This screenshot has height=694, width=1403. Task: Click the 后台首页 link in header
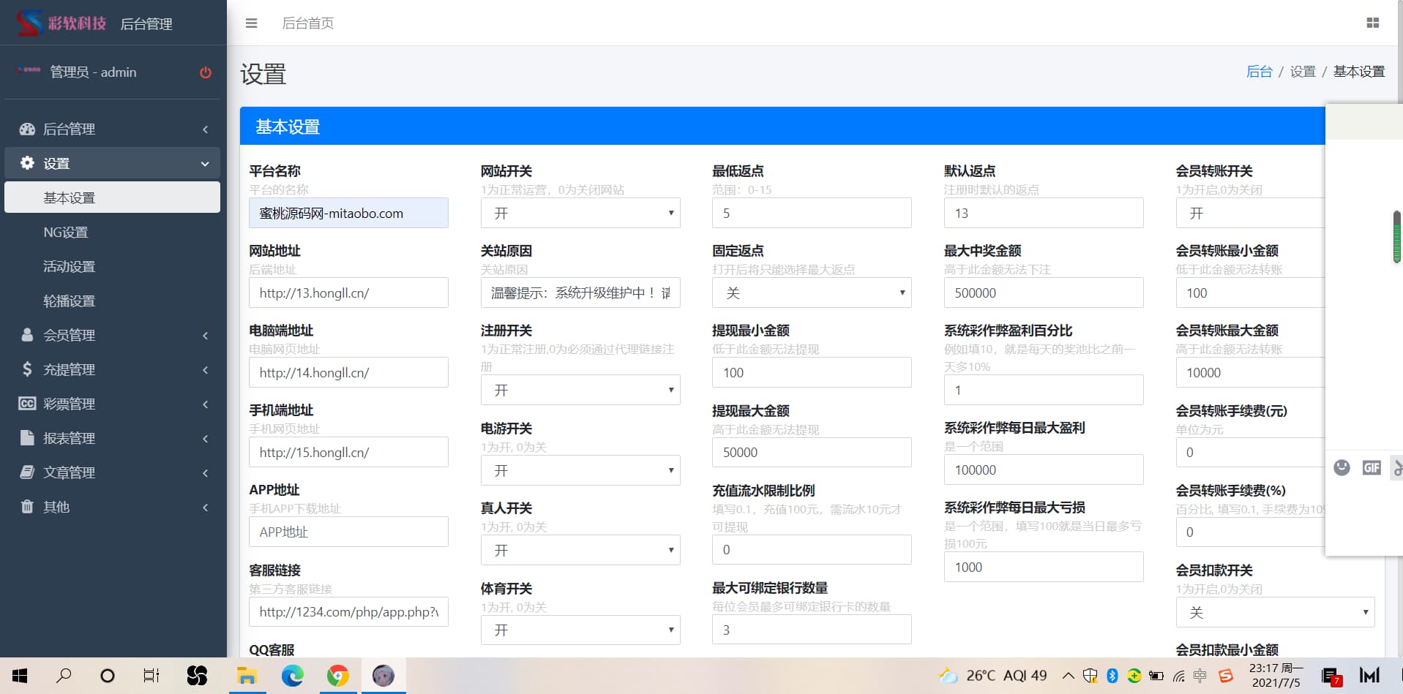pos(307,23)
